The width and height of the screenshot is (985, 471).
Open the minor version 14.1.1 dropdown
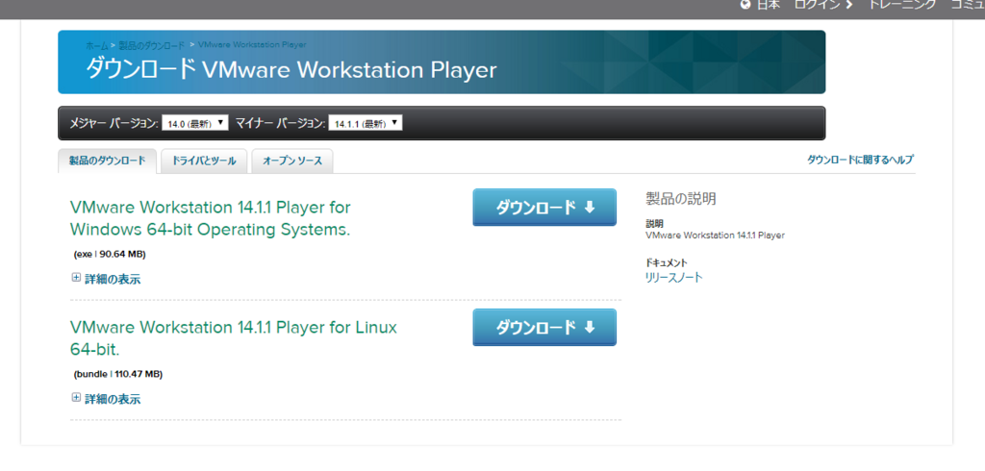point(365,123)
